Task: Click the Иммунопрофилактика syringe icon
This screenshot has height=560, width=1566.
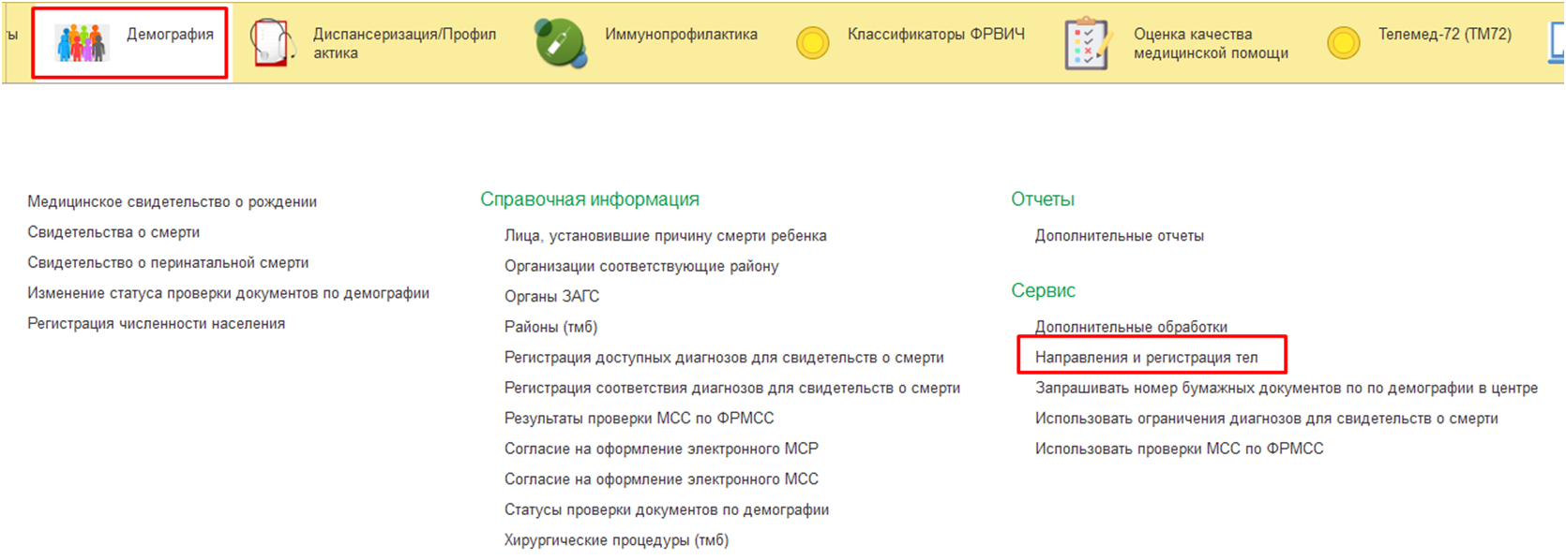Action: point(560,43)
